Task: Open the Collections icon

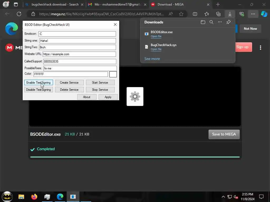Action: click(x=218, y=14)
